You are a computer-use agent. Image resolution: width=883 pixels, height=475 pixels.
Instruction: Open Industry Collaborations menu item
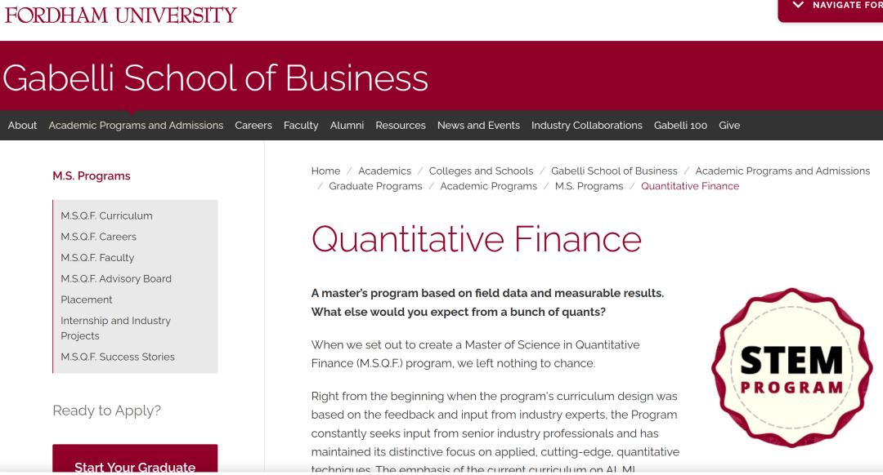[x=587, y=126]
